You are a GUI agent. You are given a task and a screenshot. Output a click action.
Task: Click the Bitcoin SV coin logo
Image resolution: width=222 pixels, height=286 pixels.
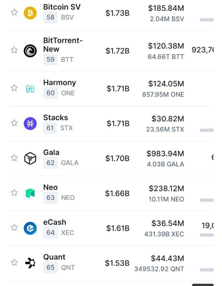30,12
